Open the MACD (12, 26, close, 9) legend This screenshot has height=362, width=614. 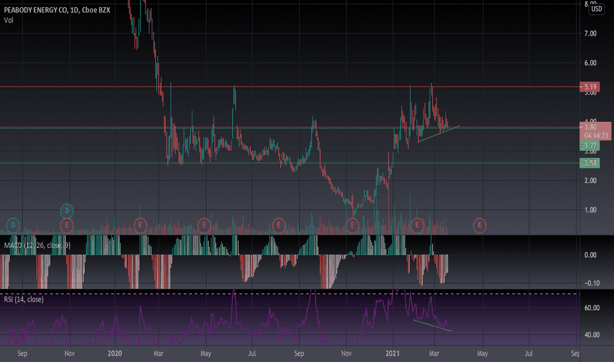[x=37, y=246]
